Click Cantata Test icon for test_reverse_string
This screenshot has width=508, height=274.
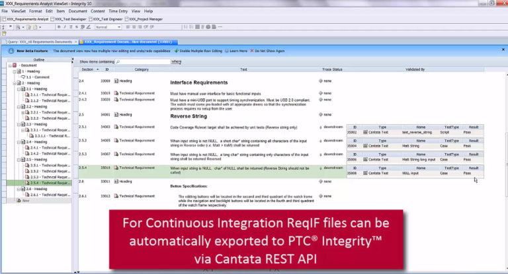[x=365, y=132]
